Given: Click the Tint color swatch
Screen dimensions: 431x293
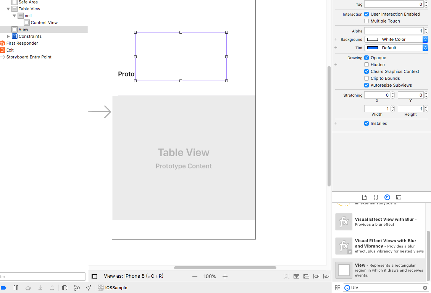Looking at the screenshot, I should [x=372, y=48].
